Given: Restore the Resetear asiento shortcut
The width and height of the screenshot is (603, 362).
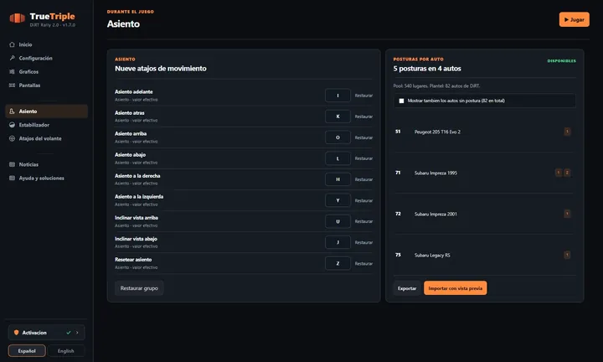Looking at the screenshot, I should click(363, 264).
